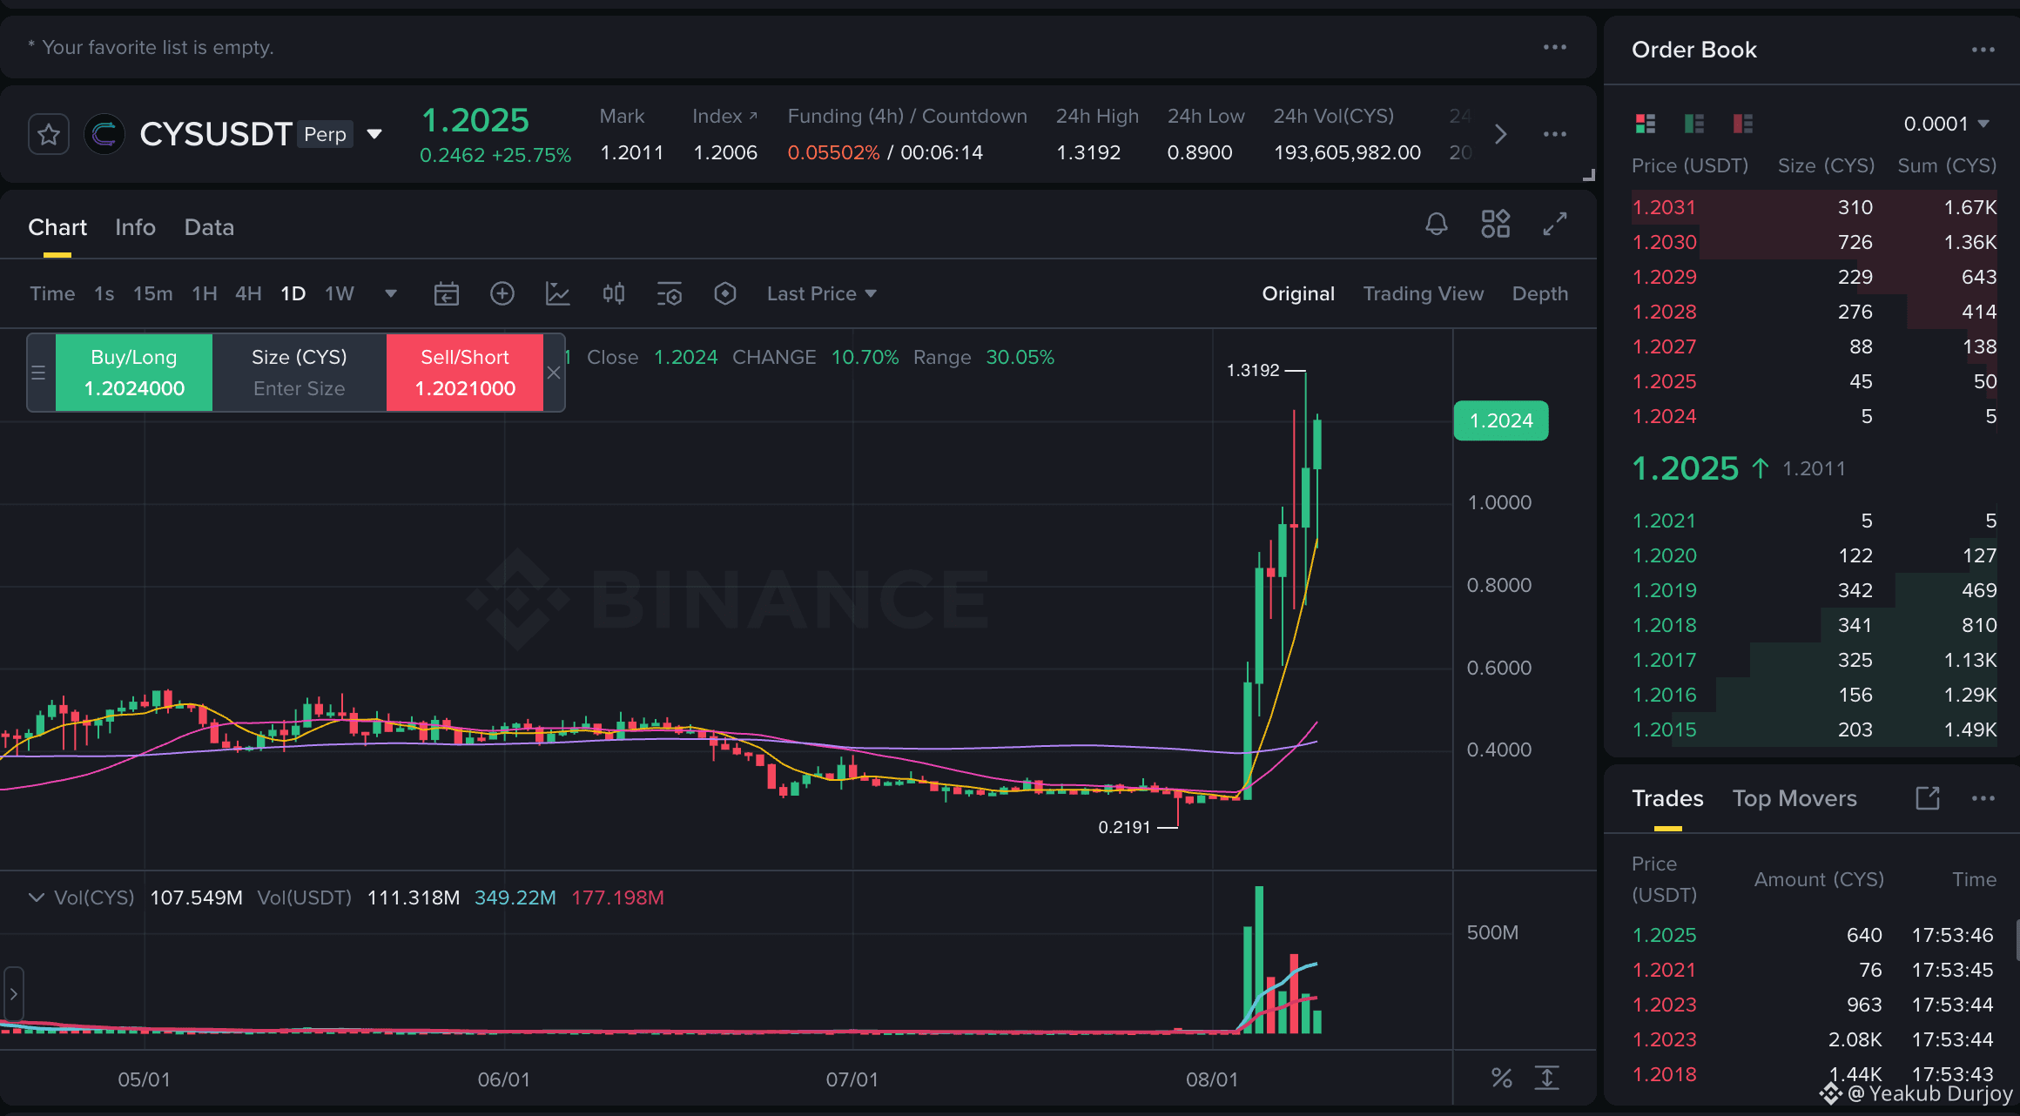Viewport: 2020px width, 1116px height.
Task: Open ticker header more options menu
Action: [x=1555, y=134]
